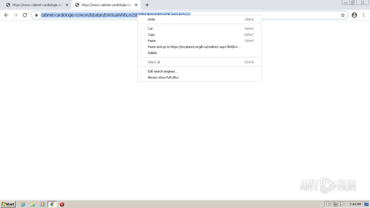This screenshot has height=208, width=370.
Task: View site security via the lock icon
Action: [x=36, y=15]
